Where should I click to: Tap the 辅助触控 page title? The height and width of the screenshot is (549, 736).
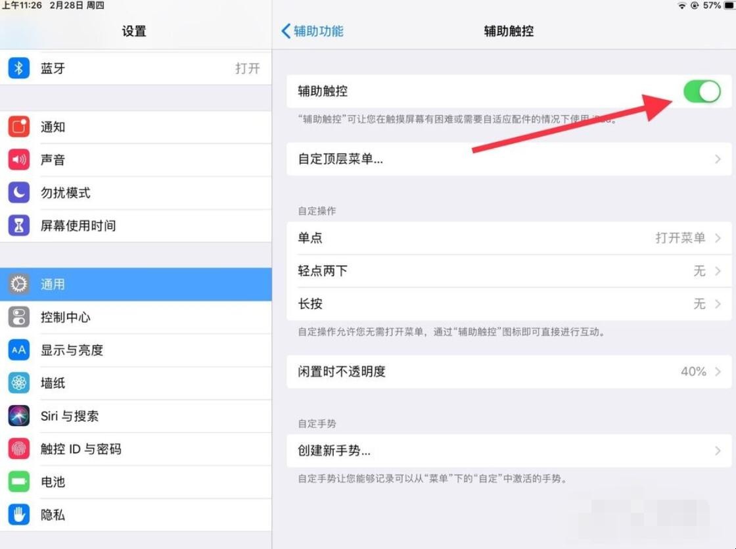[x=509, y=31]
